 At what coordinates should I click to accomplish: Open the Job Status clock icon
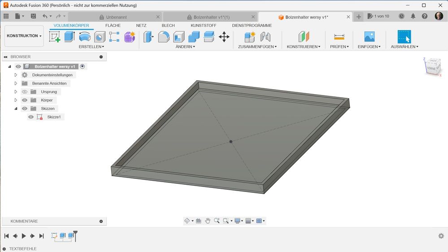401,16
